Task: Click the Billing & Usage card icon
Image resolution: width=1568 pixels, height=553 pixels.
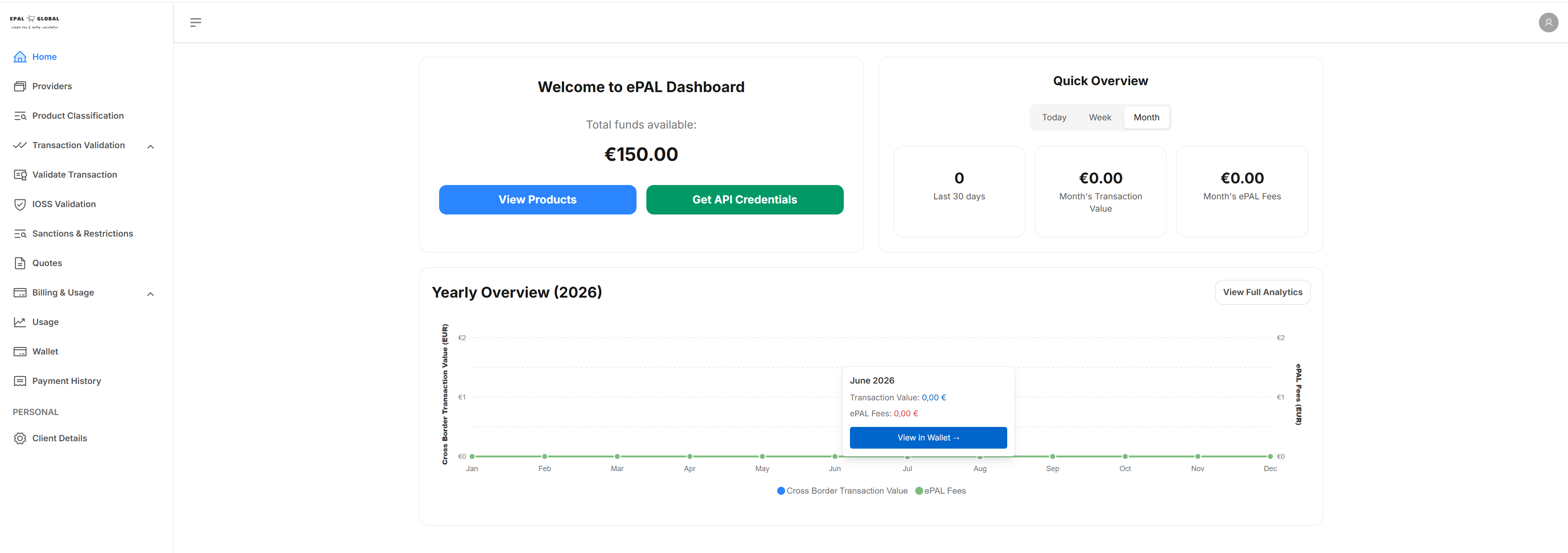Action: [x=20, y=293]
